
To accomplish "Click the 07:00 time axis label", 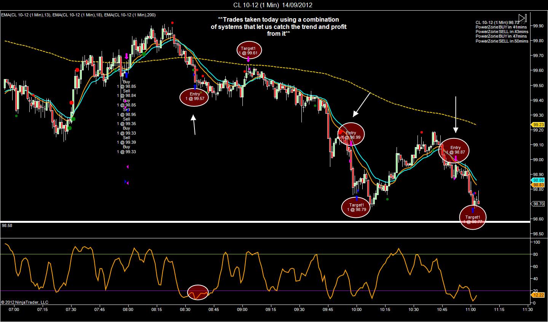I will (x=14, y=310).
